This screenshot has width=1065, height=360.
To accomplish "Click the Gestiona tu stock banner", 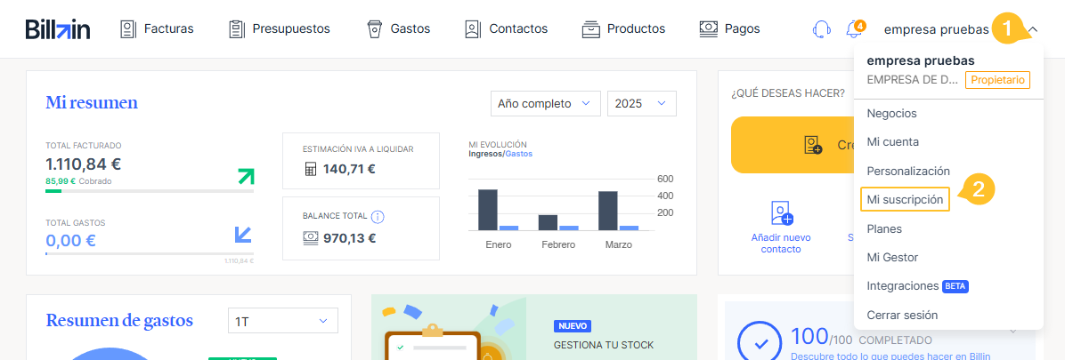I will [x=534, y=327].
